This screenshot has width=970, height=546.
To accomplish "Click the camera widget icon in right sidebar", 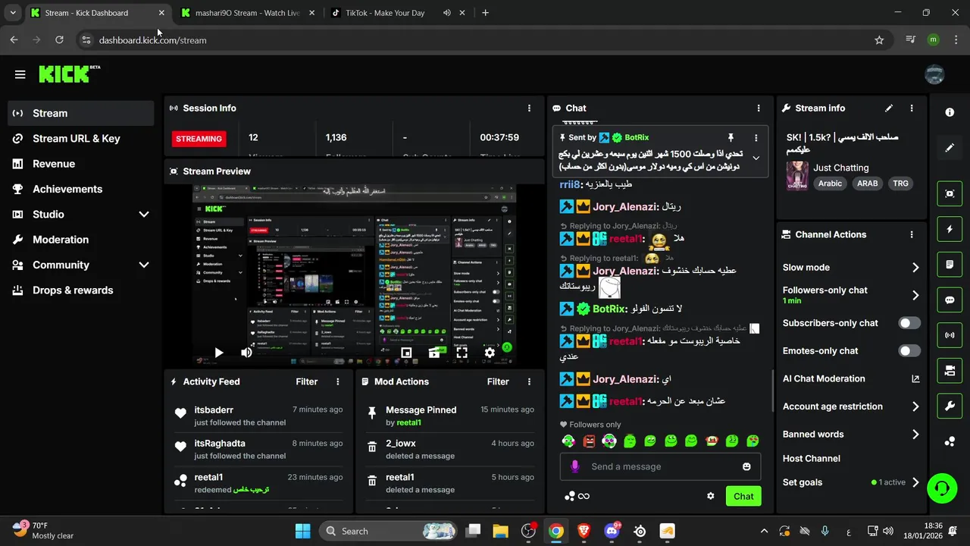I will coord(950,371).
